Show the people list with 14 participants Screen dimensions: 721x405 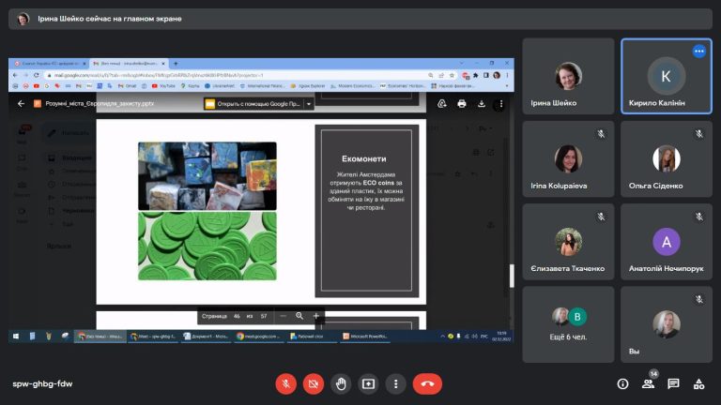pyautogui.click(x=649, y=383)
